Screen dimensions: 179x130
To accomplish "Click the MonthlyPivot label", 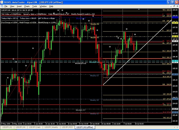I will point(80,63).
